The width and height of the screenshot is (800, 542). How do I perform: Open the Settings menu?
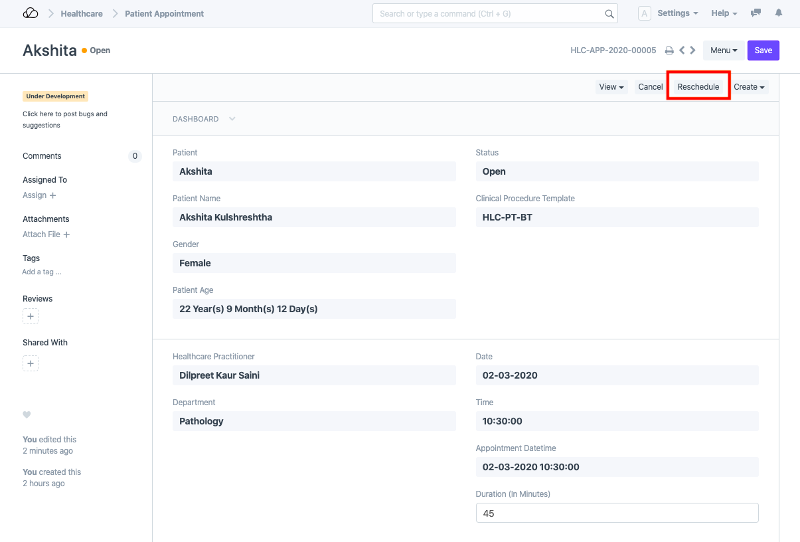tap(677, 13)
